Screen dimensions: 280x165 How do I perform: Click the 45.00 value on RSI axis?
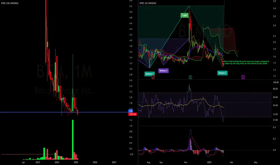click(275, 105)
